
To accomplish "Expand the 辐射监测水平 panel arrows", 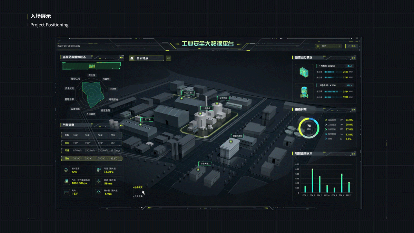I will (x=353, y=154).
